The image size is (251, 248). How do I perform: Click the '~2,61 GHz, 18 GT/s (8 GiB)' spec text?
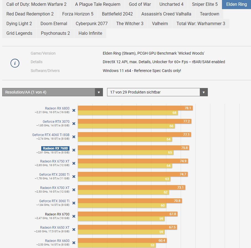53,152
